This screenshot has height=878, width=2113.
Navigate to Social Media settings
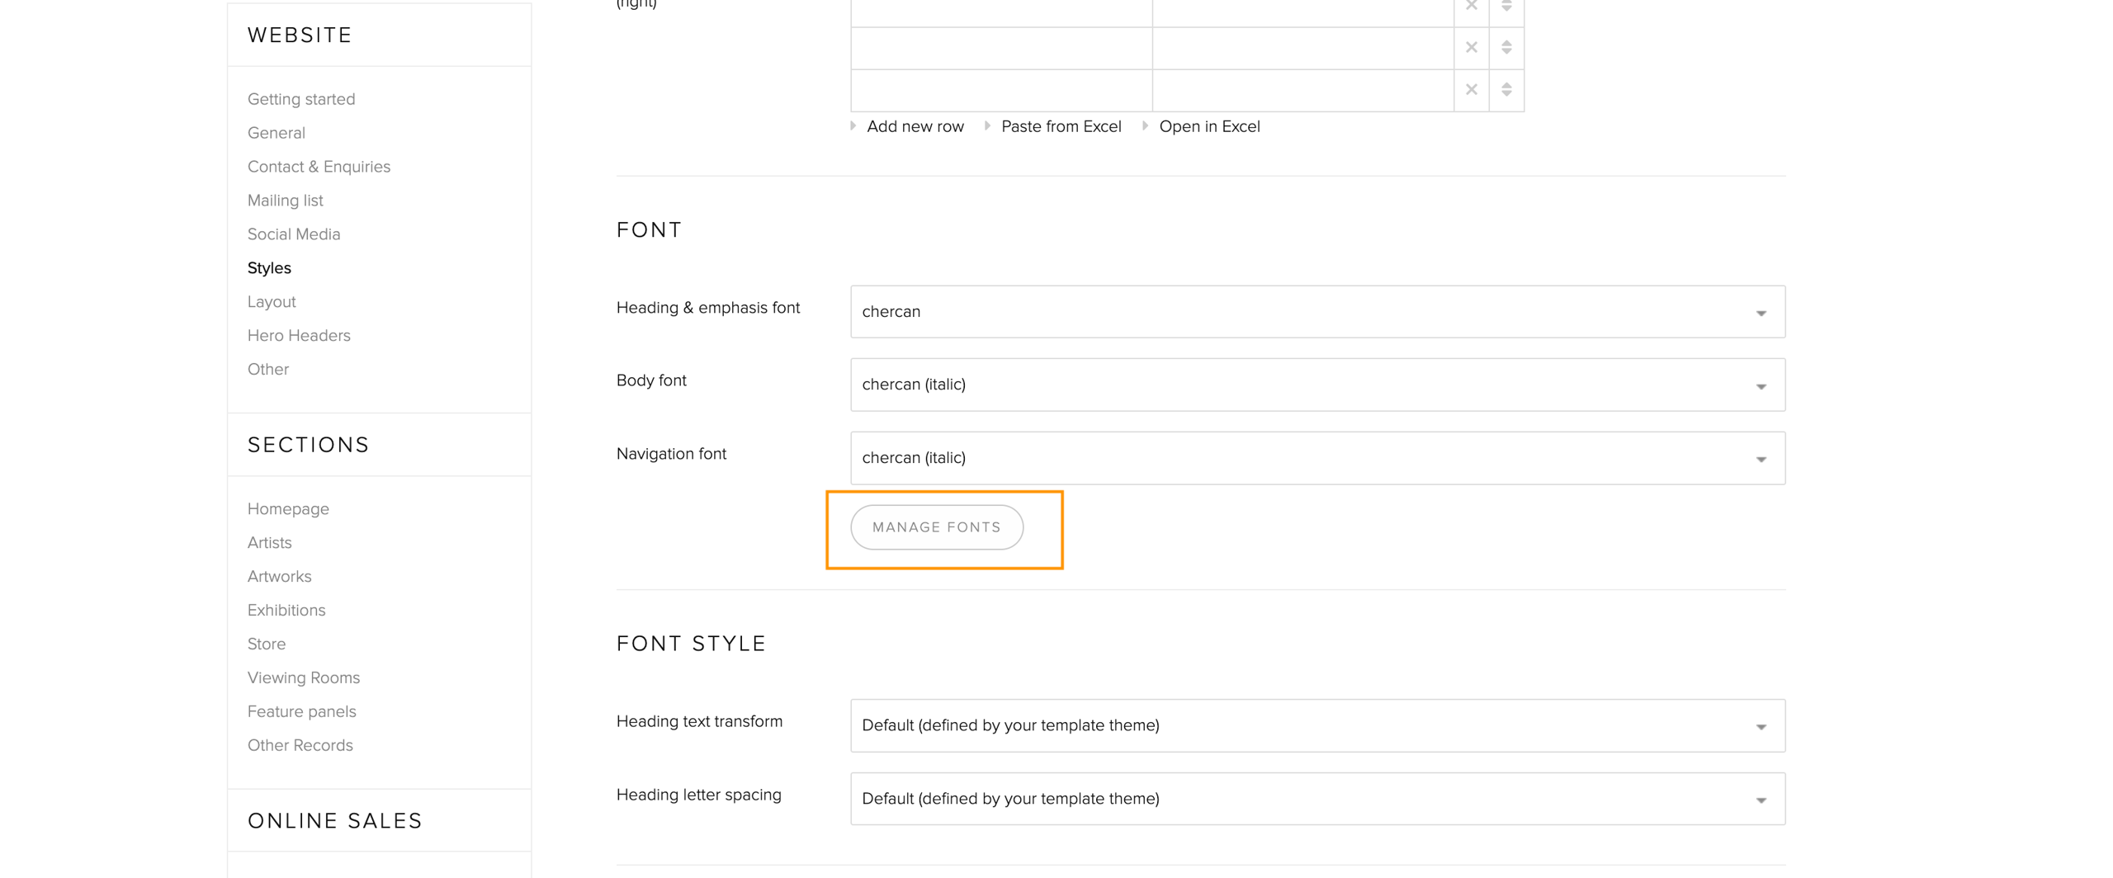click(x=294, y=234)
